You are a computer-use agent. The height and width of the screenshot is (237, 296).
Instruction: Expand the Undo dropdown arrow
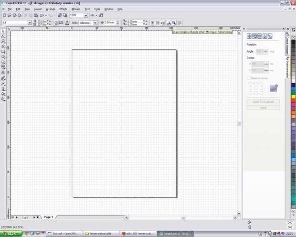(46, 15)
